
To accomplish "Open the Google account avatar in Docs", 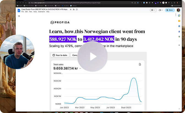I will point(178,10).
